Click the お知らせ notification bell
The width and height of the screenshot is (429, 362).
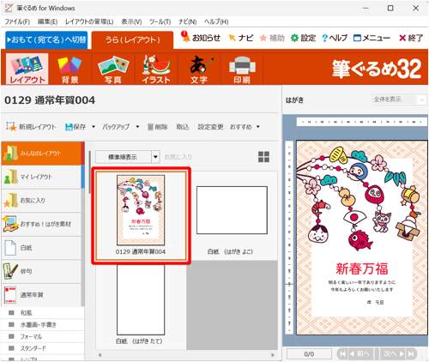coord(201,38)
